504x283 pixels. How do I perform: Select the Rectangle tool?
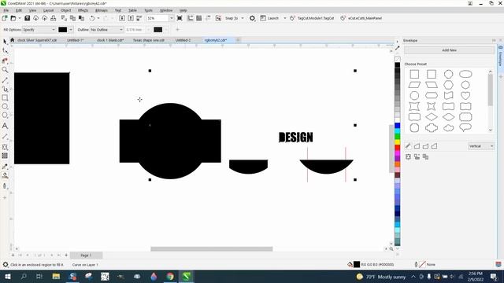click(5, 97)
